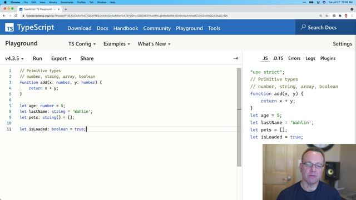
Task: Click the browser forward arrow
Action: 10,16
